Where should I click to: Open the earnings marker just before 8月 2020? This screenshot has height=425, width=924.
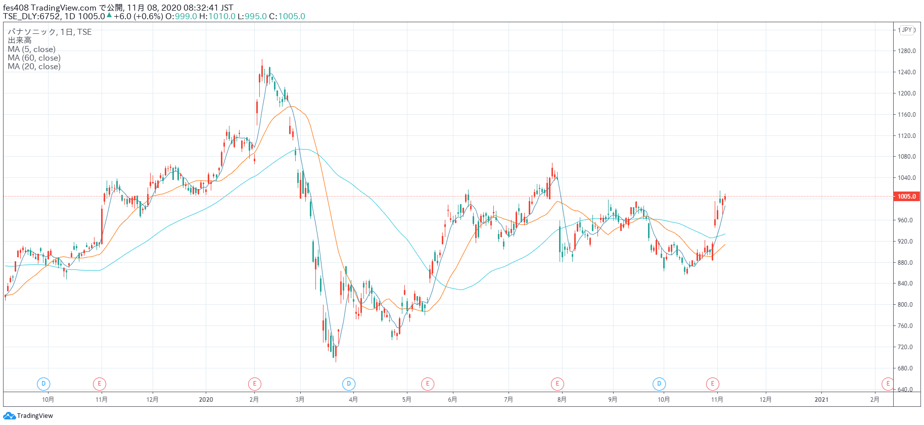click(x=557, y=384)
